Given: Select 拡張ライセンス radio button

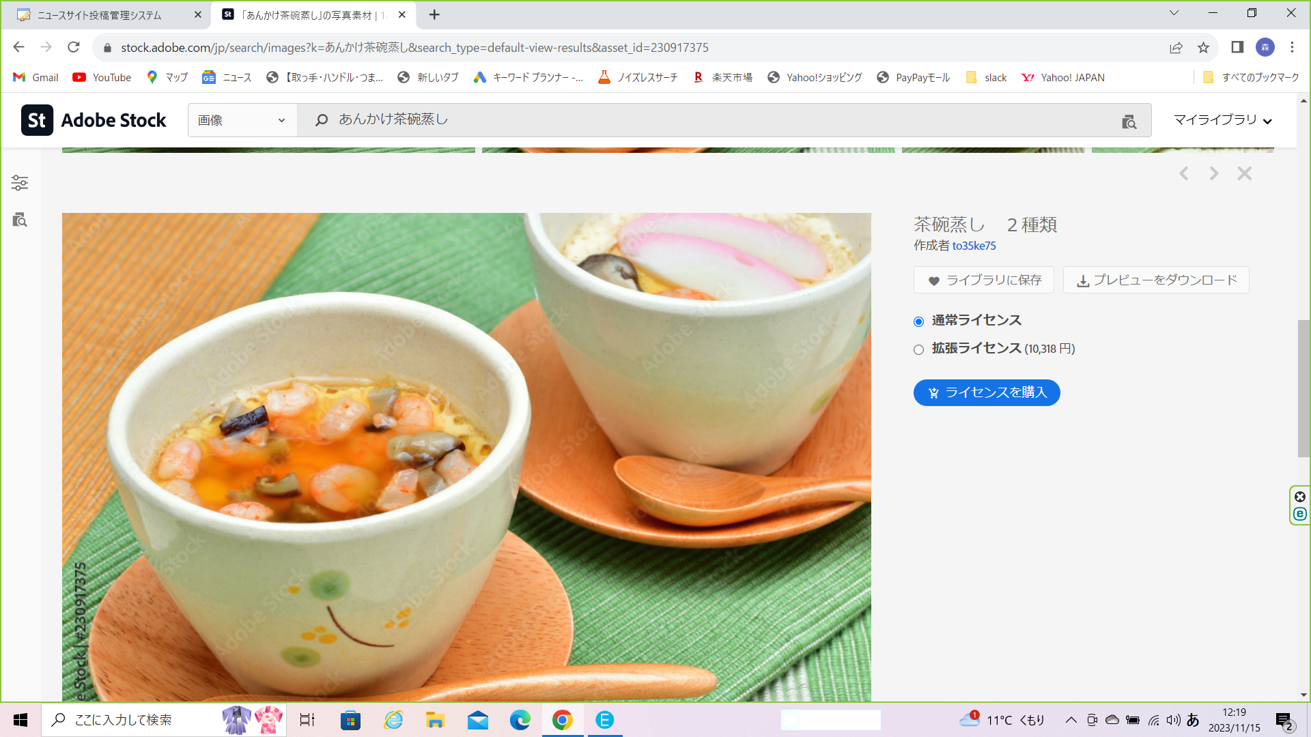Looking at the screenshot, I should point(918,349).
